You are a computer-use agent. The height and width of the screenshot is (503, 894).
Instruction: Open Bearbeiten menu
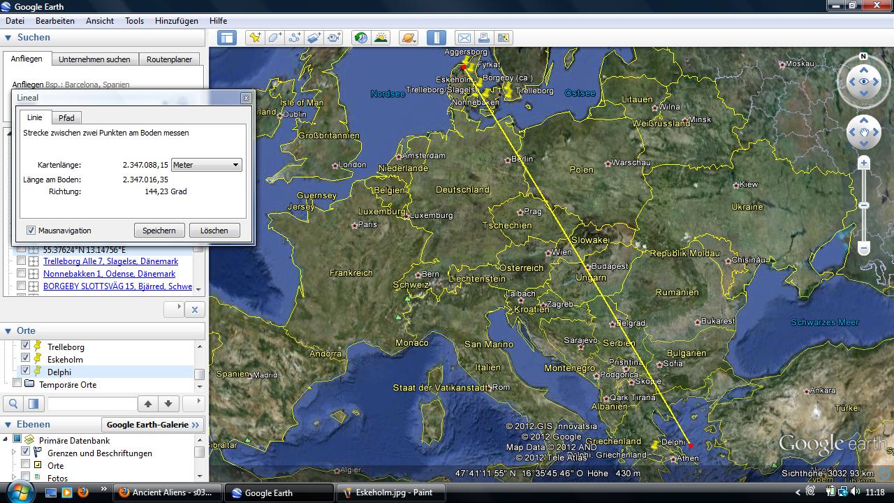55,21
